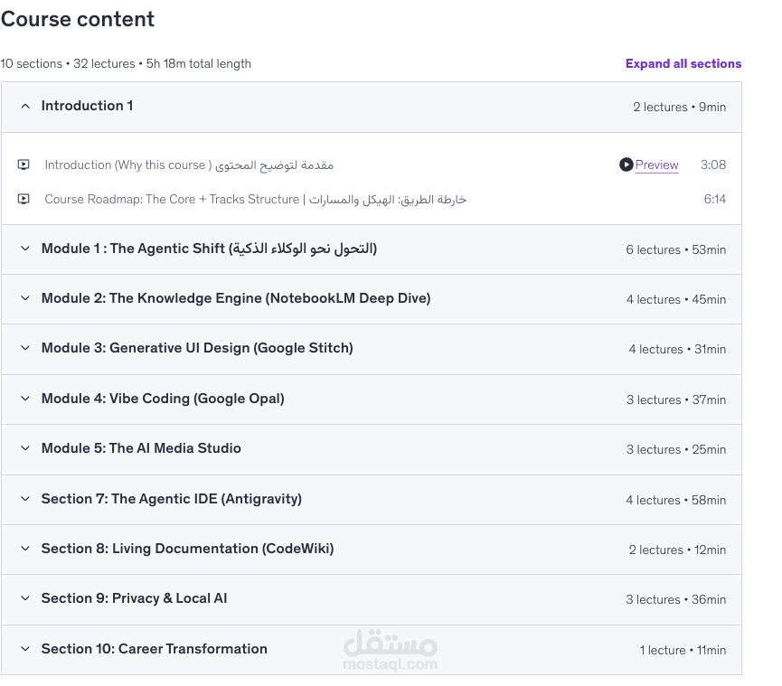The width and height of the screenshot is (782, 686).
Task: Click the play icon beside Preview
Action: pos(626,164)
